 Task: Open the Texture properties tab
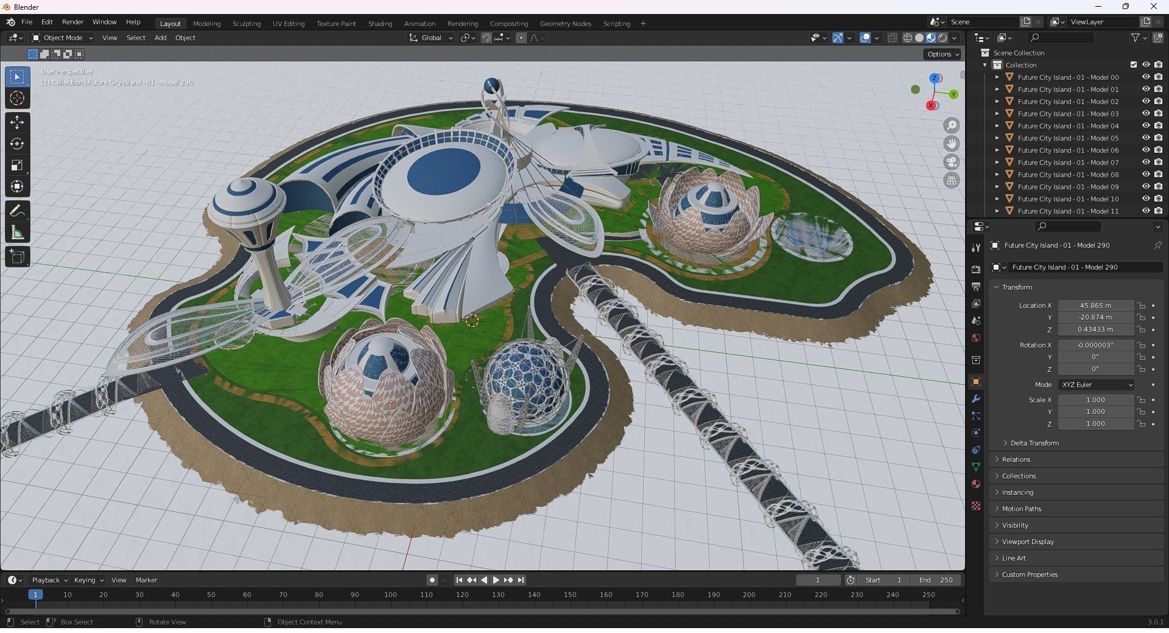(x=976, y=506)
